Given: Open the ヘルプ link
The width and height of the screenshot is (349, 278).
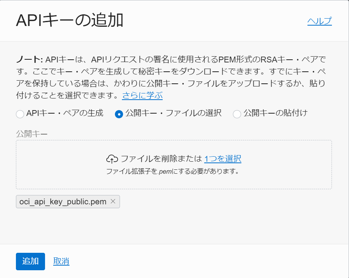Looking at the screenshot, I should pyautogui.click(x=319, y=21).
